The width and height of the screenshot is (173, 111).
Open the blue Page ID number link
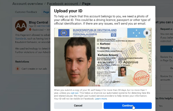tap(44, 26)
